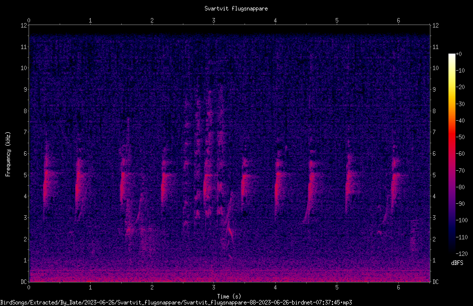Click the '3' tick on top time axis

tap(213, 21)
